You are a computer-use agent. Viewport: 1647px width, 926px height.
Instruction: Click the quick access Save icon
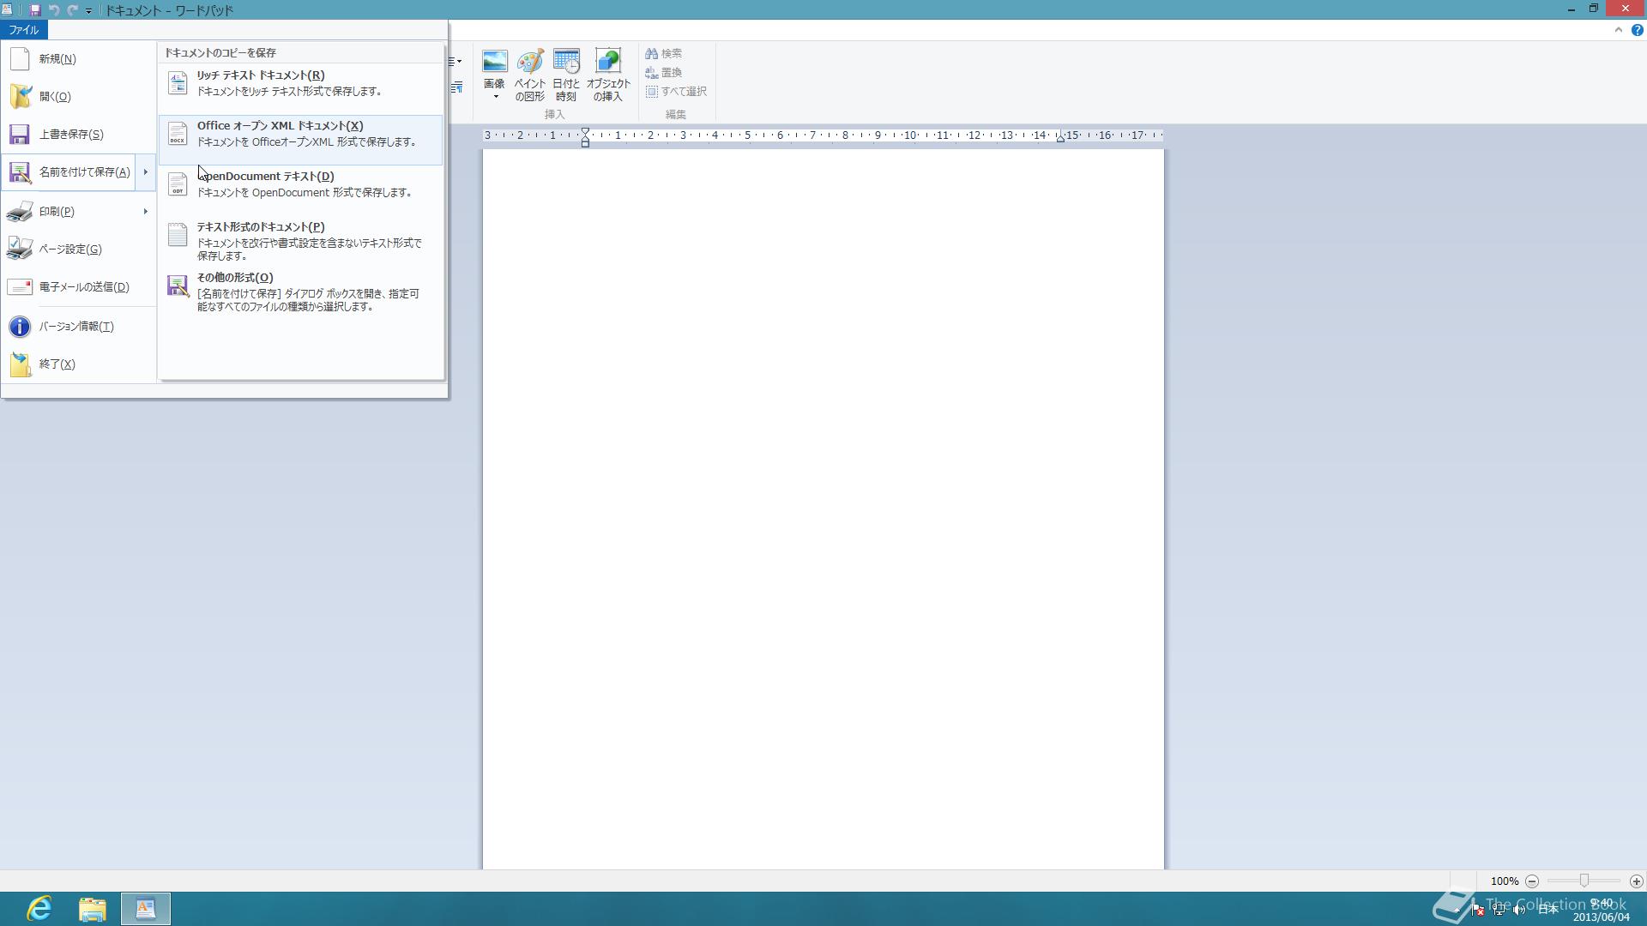[x=35, y=10]
